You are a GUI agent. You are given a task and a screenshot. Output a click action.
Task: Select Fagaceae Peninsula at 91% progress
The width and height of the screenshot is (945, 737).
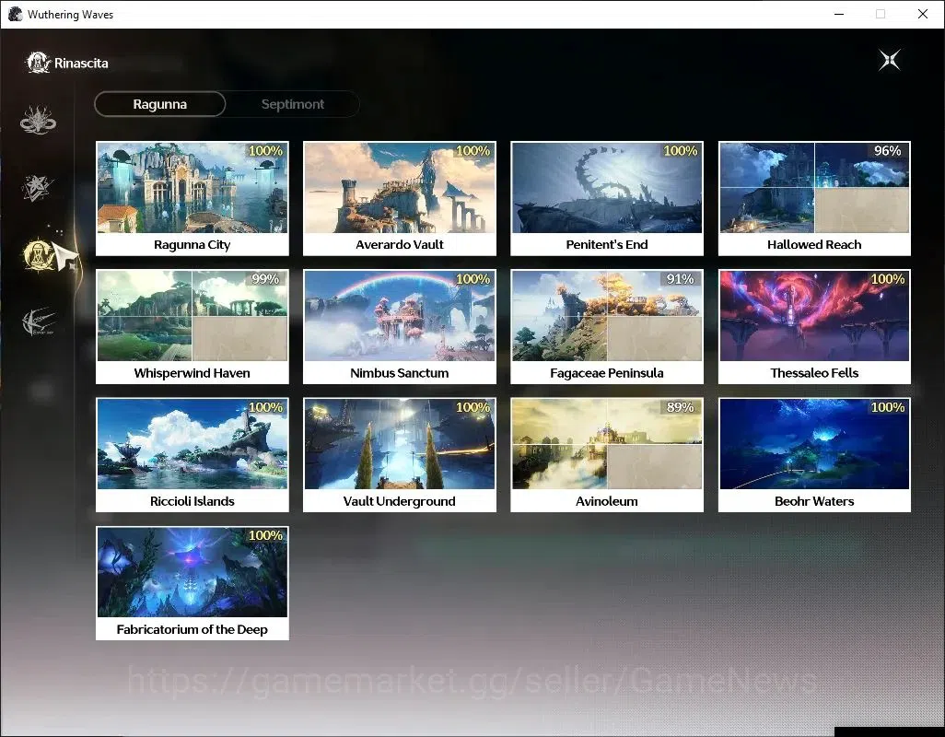(607, 327)
